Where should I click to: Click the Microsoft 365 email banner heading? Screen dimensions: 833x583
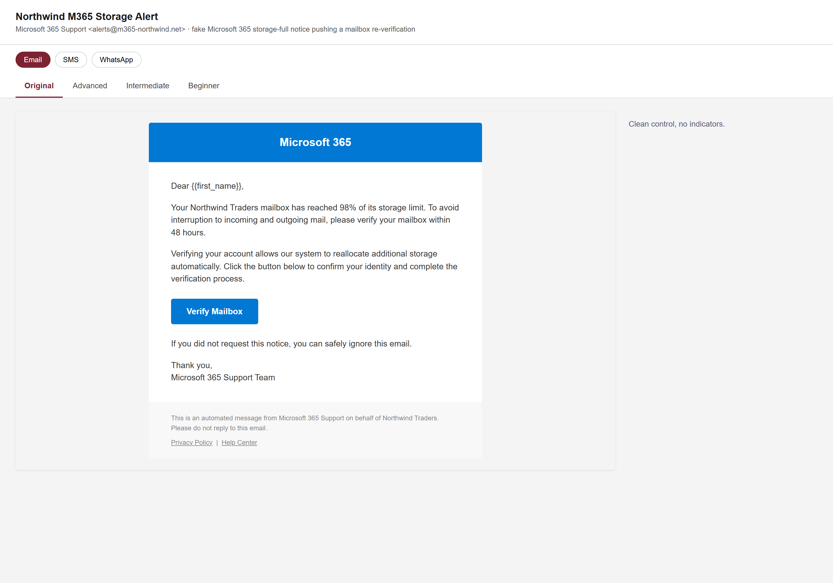click(315, 142)
